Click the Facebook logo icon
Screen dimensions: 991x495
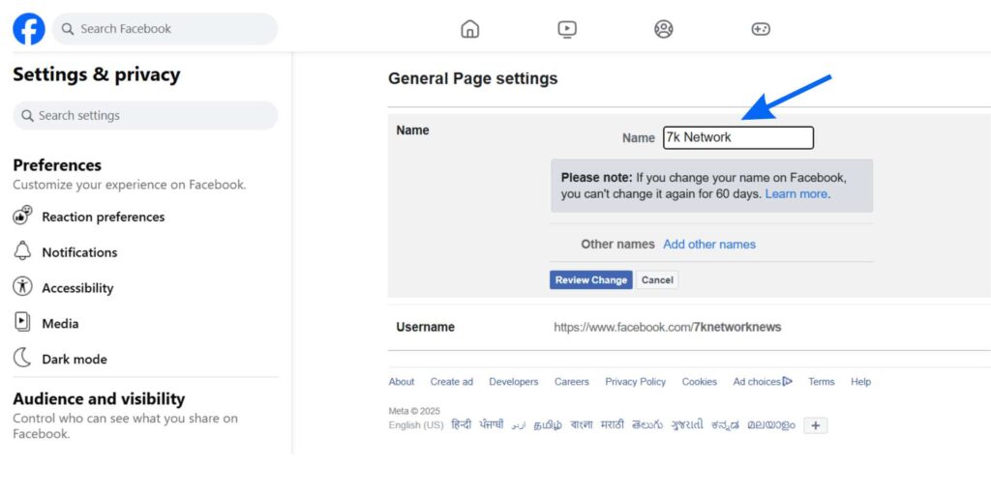click(29, 29)
